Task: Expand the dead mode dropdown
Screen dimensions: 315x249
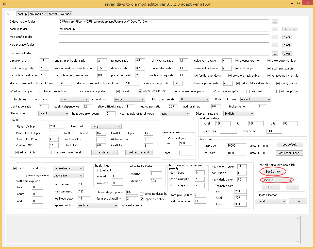Action: (68, 169)
